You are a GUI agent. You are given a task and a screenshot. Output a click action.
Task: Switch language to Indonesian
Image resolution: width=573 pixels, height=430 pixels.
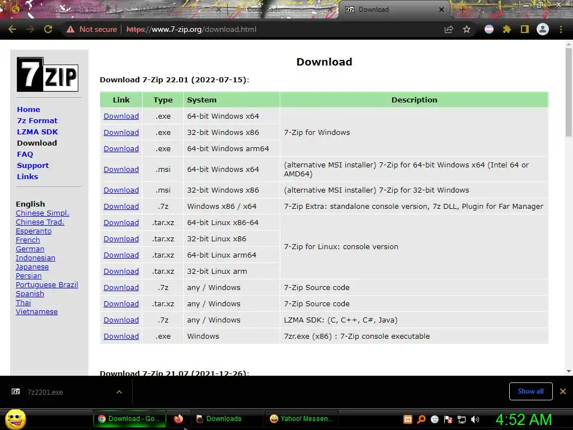click(x=35, y=258)
